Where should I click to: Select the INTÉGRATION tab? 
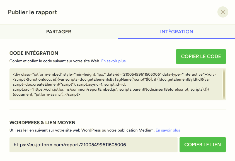[x=176, y=32]
